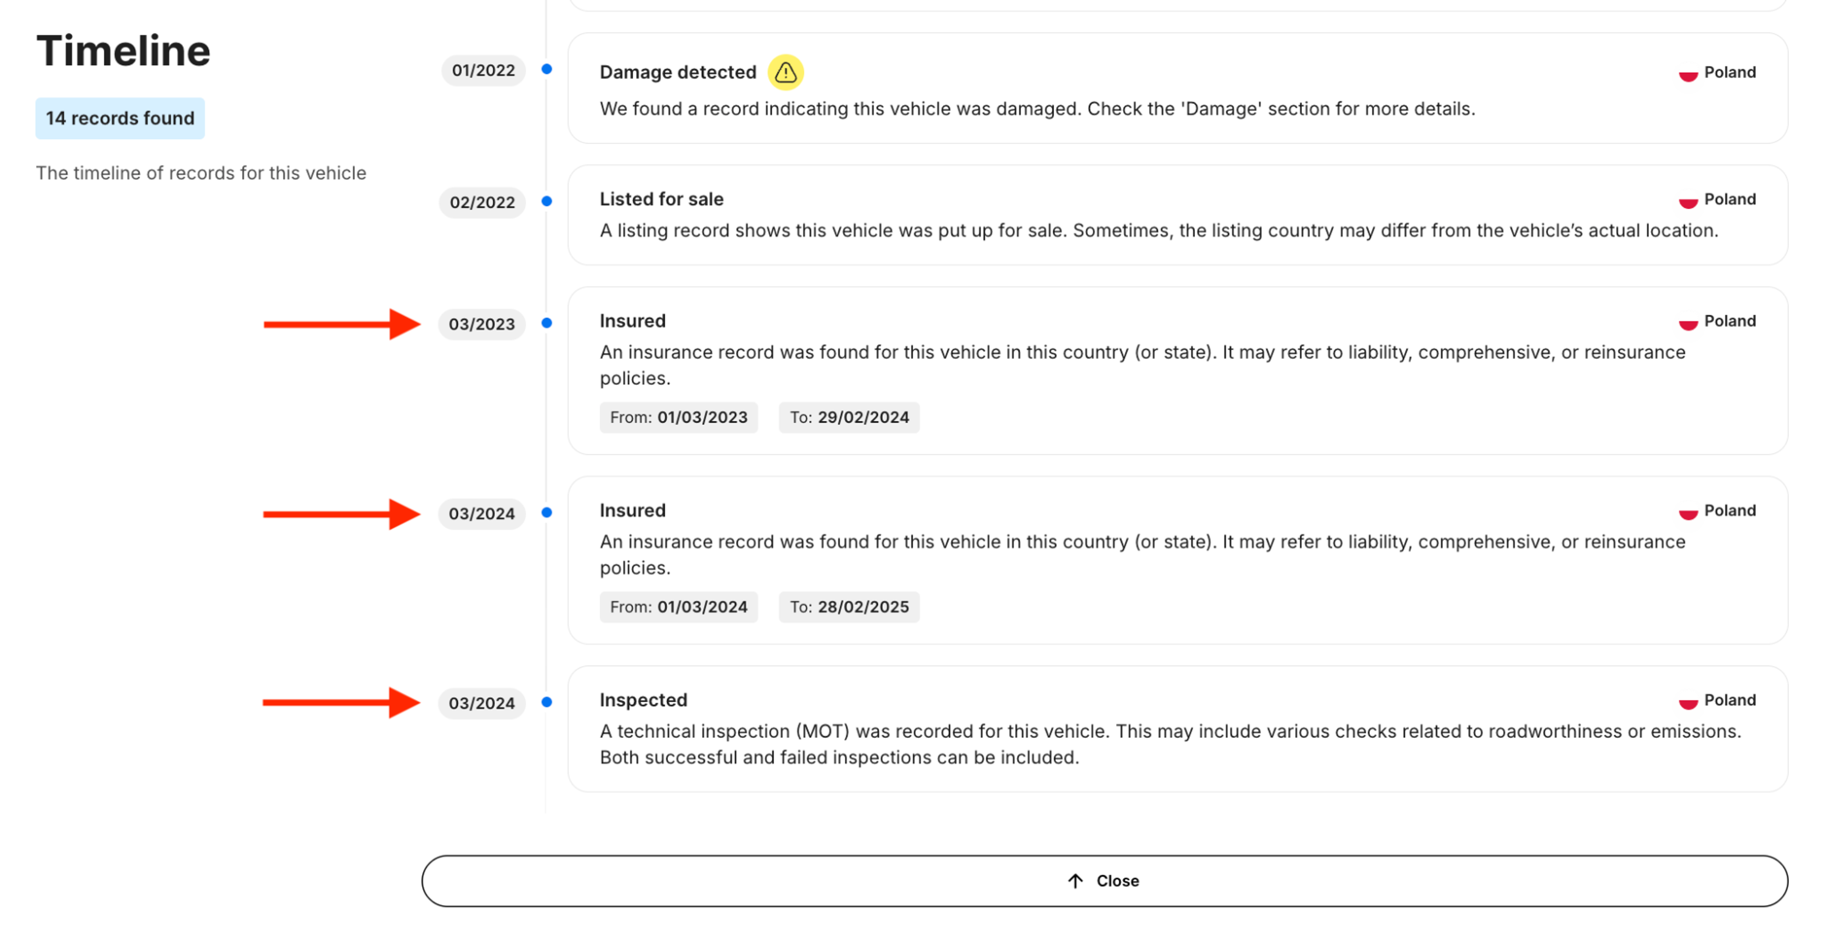Click the 'From: 01/03/2023' date chip

click(x=679, y=417)
